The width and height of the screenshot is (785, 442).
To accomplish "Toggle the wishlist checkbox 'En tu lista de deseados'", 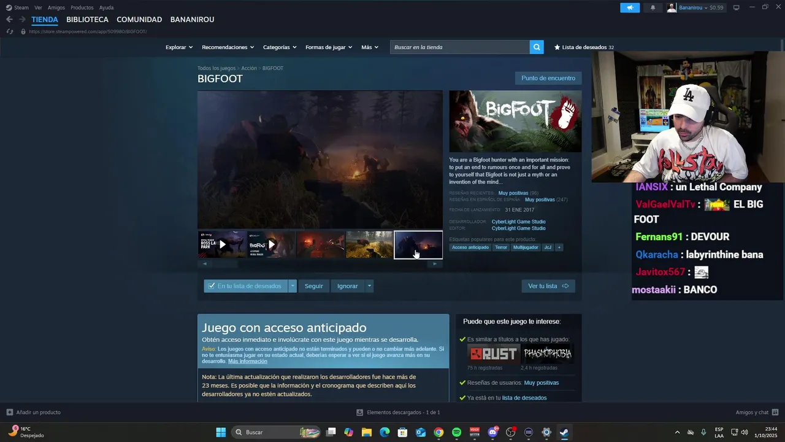I will (x=212, y=286).
